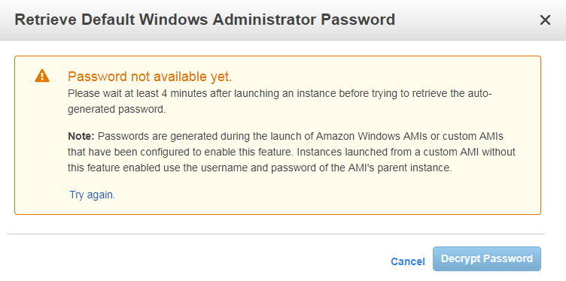This screenshot has height=281, width=566.
Task: Click empty area inside the yellow alert box
Action: 325,195
